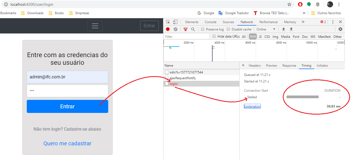Open the gray shield extension icon
The image size is (353, 160).
point(317,4)
